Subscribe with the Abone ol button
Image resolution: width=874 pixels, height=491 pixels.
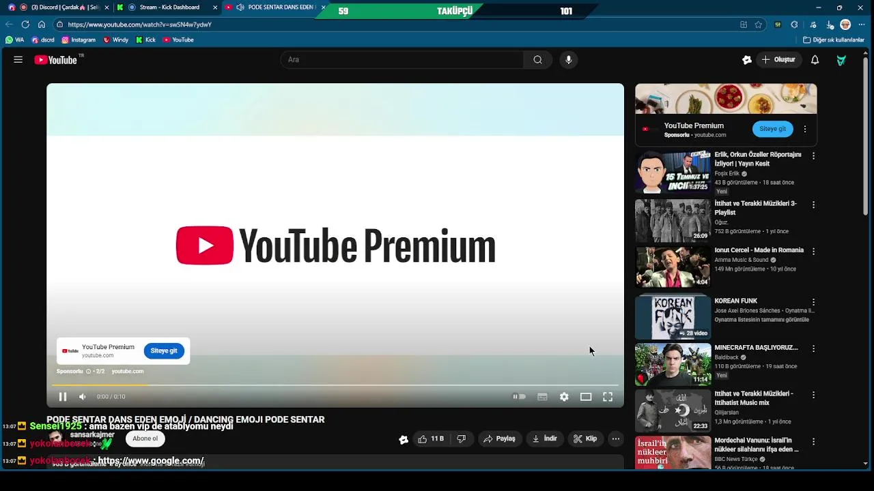click(x=145, y=439)
